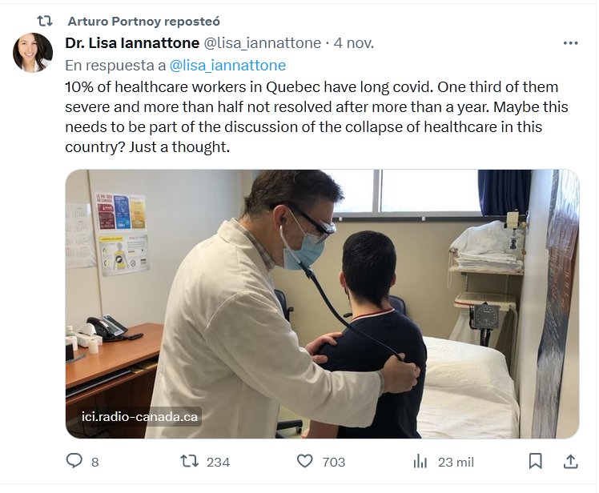The width and height of the screenshot is (599, 493).
Task: Click the small repost icon beside Arturo Portnoy
Action: coord(44,21)
